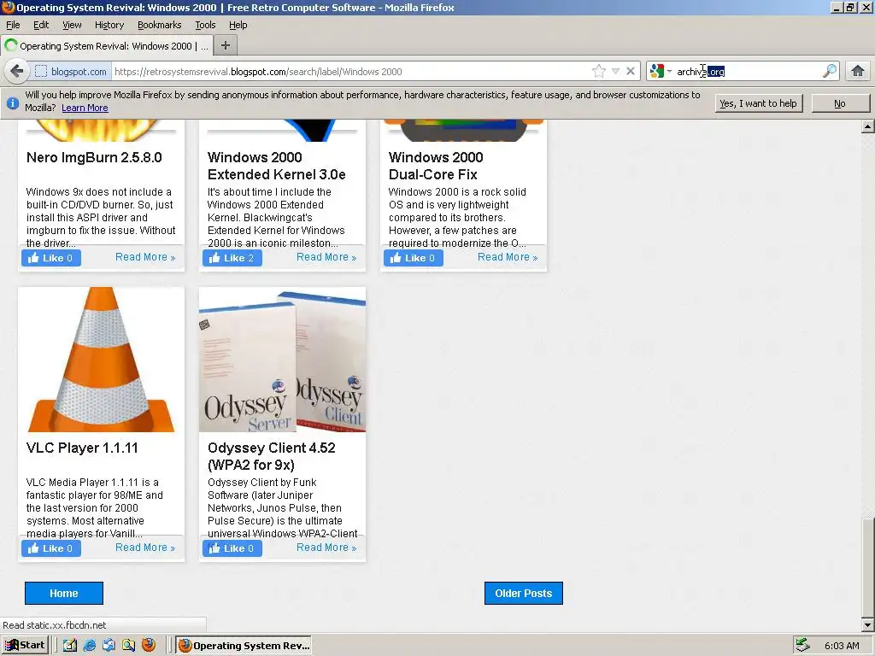Click the address bar URL field
This screenshot has height=656, width=875.
point(351,72)
